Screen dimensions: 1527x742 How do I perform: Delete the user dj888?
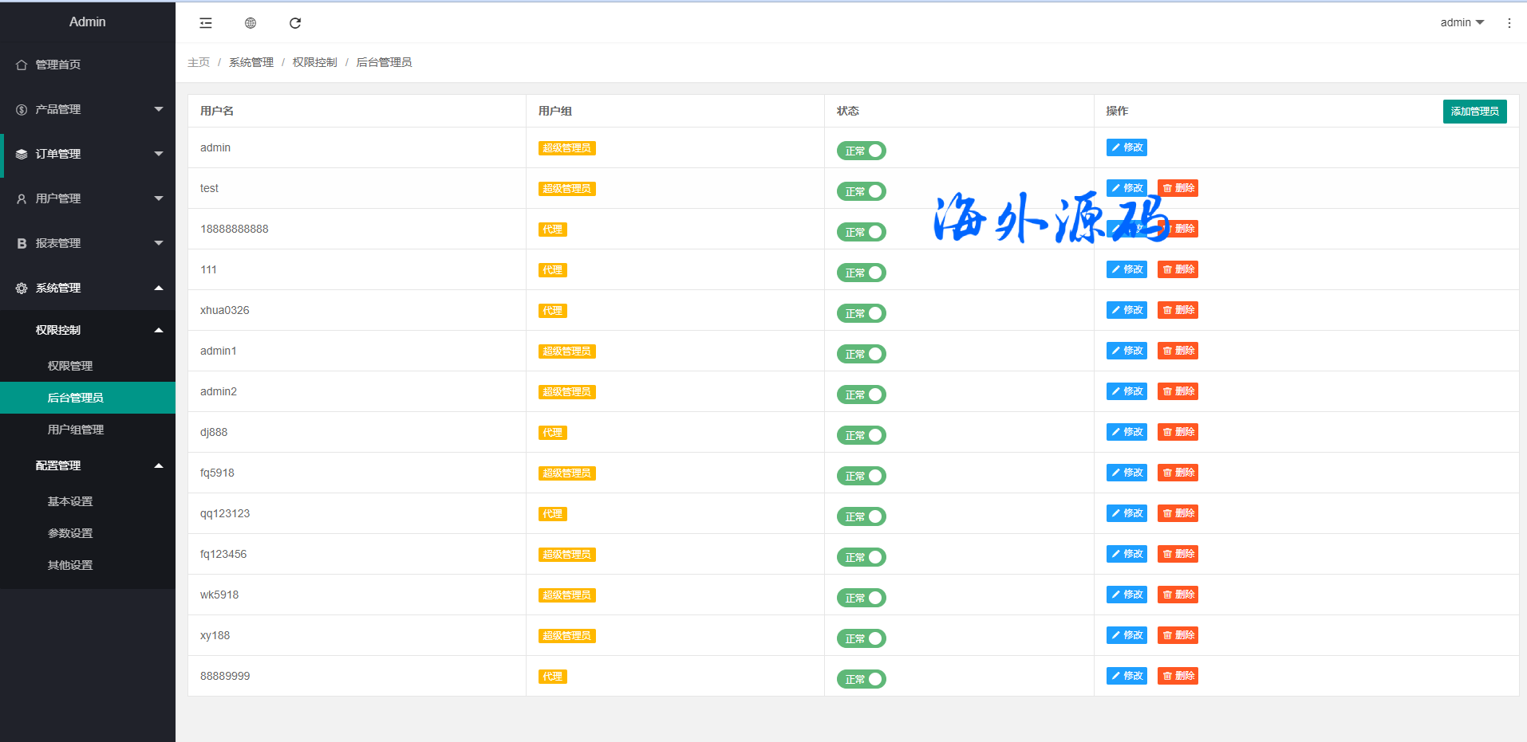[1178, 432]
